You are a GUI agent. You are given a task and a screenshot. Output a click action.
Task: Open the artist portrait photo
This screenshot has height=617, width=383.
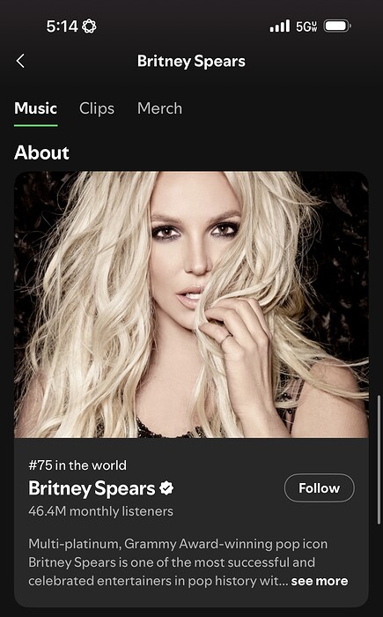[x=192, y=305]
